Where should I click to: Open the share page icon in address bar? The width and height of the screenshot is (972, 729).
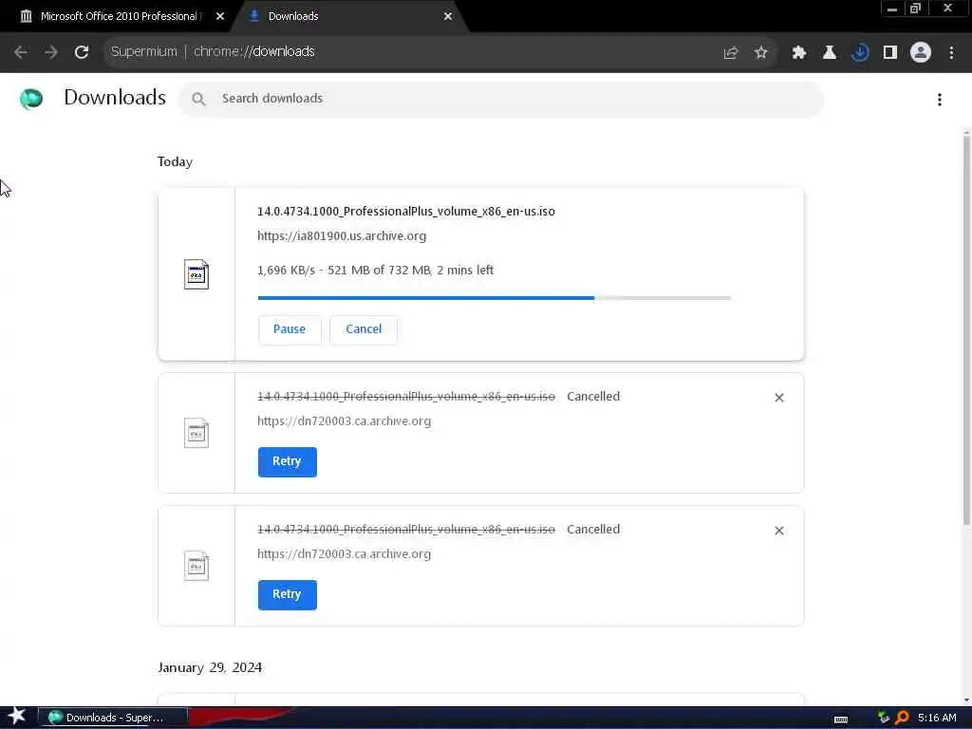coord(731,53)
